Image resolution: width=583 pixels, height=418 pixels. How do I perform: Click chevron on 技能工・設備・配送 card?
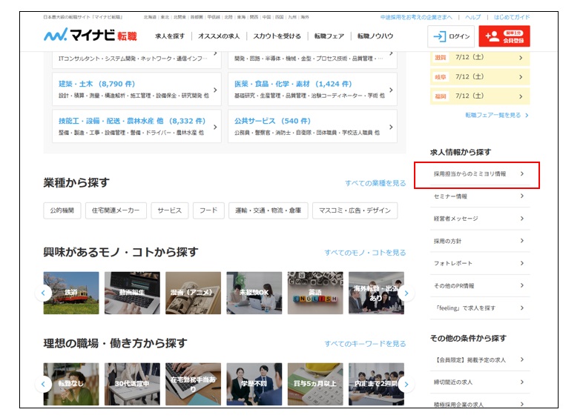(215, 127)
